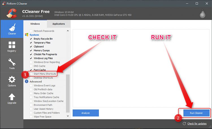The image size is (212, 129).
Task: Open the Options gear section
Action: point(12,81)
